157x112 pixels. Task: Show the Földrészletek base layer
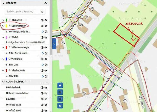(x=46, y=87)
